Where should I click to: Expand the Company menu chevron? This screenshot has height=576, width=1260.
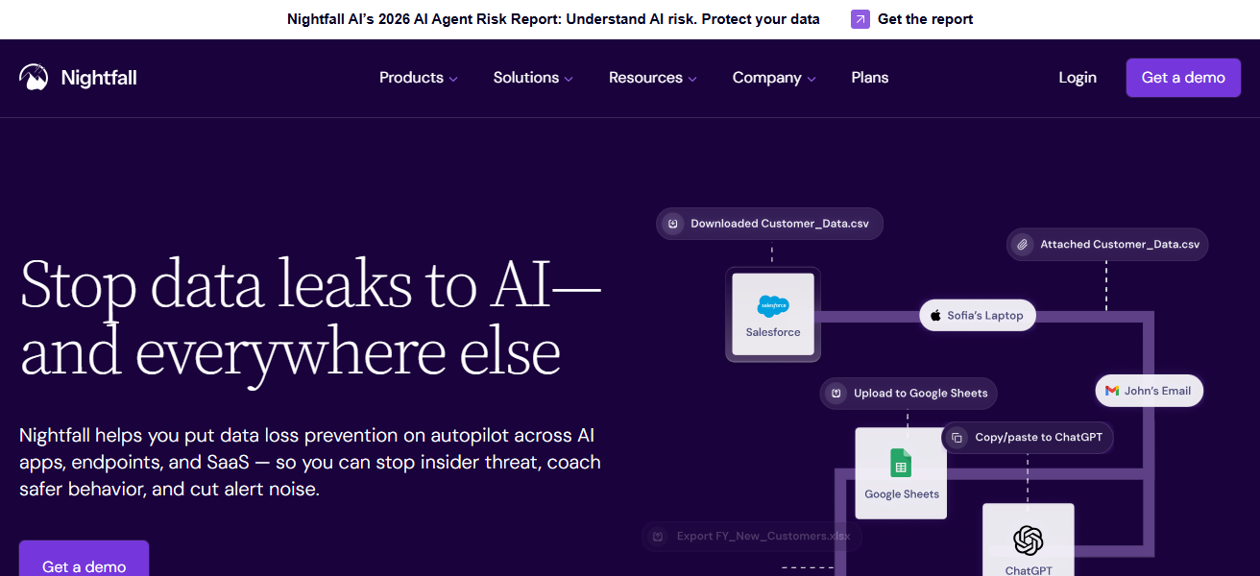tap(812, 79)
